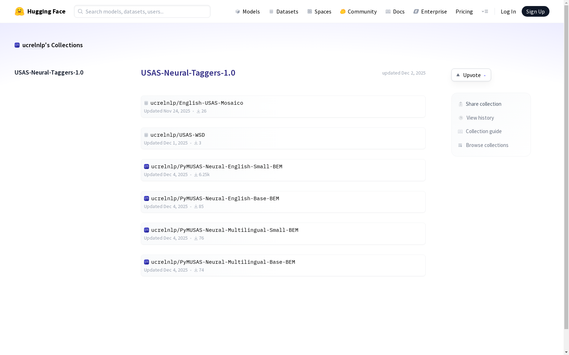Click the ucrelnlp avatar beside Collections heading
This screenshot has height=355, width=569.
(17, 45)
